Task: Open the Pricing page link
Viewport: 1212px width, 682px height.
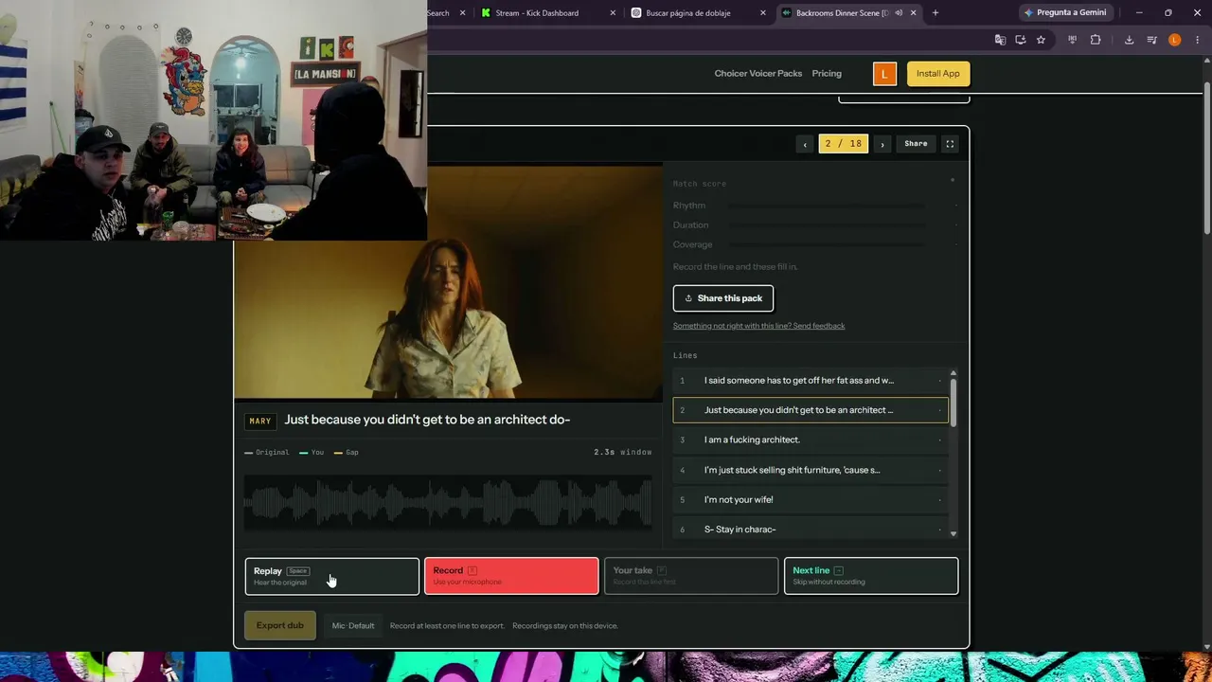Action: click(x=827, y=74)
